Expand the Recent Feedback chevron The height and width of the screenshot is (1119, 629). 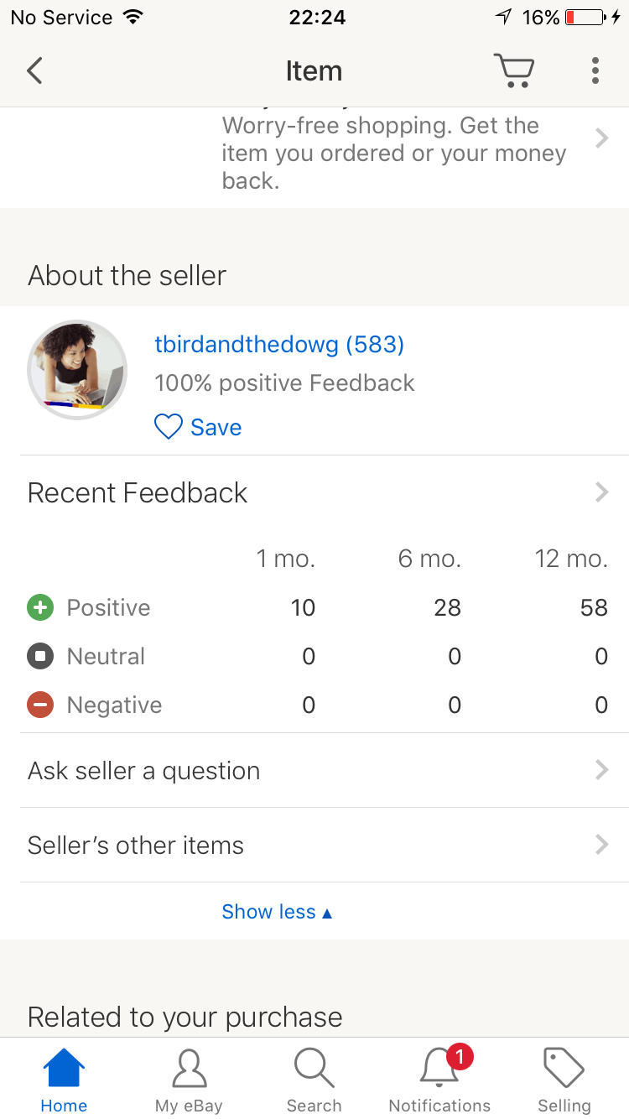click(601, 492)
